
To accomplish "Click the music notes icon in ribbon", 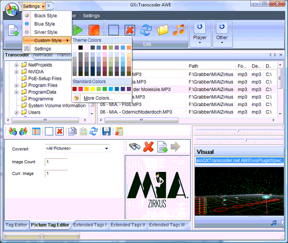I will pos(179,30).
